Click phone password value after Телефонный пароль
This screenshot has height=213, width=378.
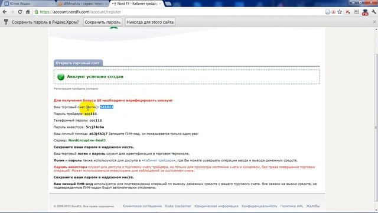click(x=96, y=120)
